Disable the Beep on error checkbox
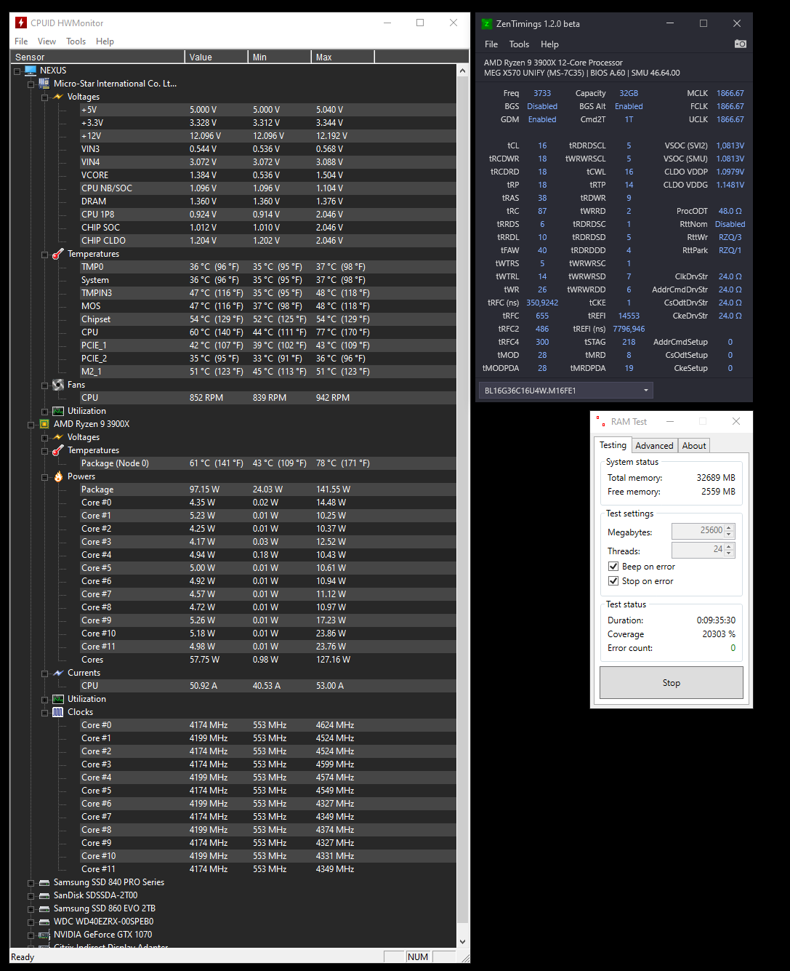 [x=613, y=566]
